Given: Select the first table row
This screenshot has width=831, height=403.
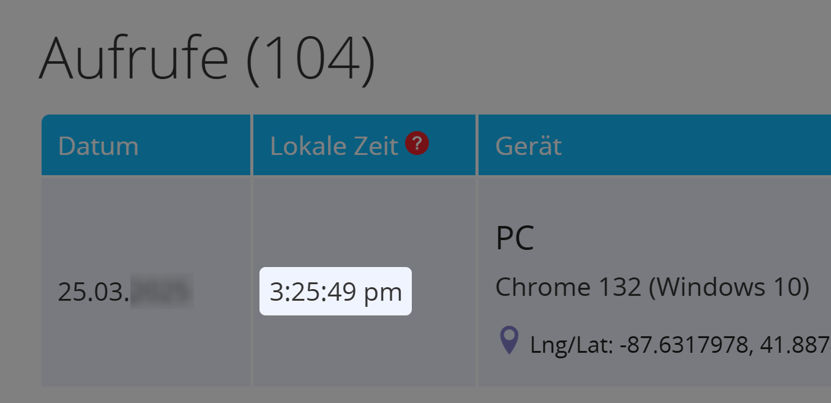Looking at the screenshot, I should 245,279.
